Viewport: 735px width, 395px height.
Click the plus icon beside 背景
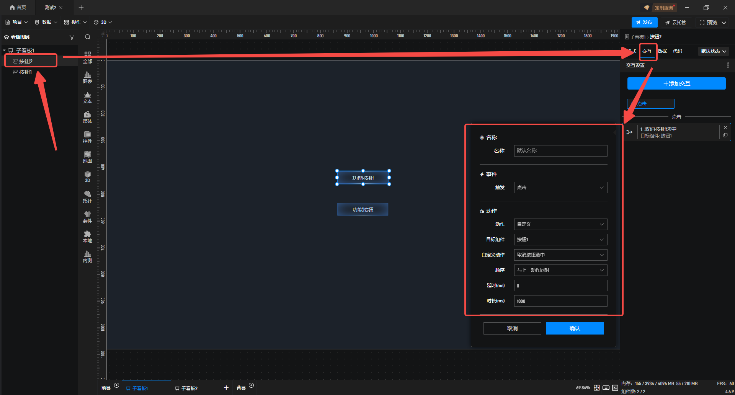[x=252, y=385]
